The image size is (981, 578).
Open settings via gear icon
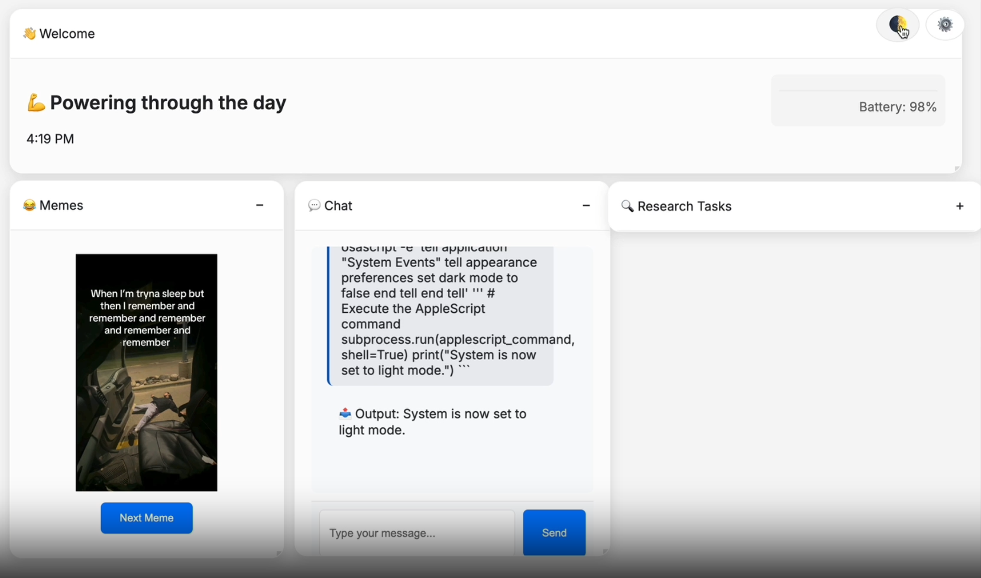tap(945, 25)
